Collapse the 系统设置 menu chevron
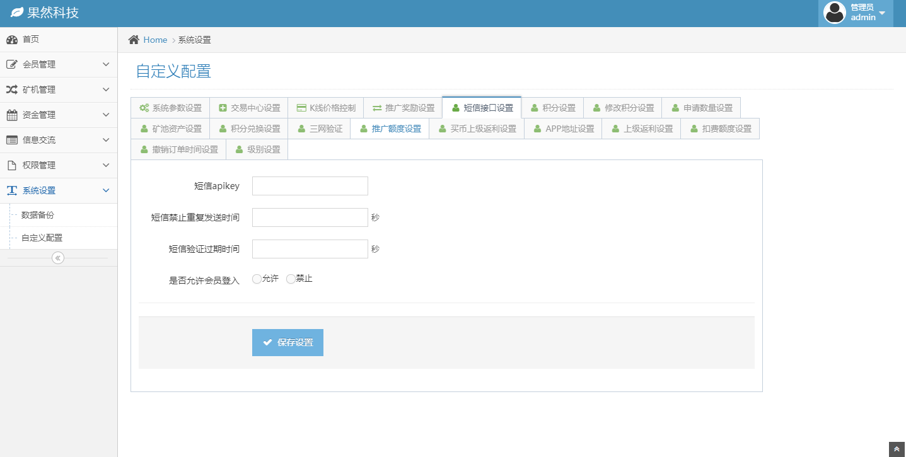The height and width of the screenshot is (457, 906). [x=106, y=190]
